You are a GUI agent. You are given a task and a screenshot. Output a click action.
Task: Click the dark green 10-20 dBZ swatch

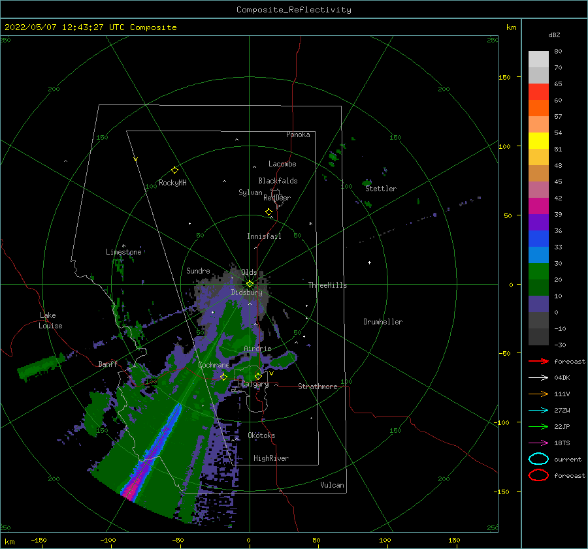[x=538, y=287]
